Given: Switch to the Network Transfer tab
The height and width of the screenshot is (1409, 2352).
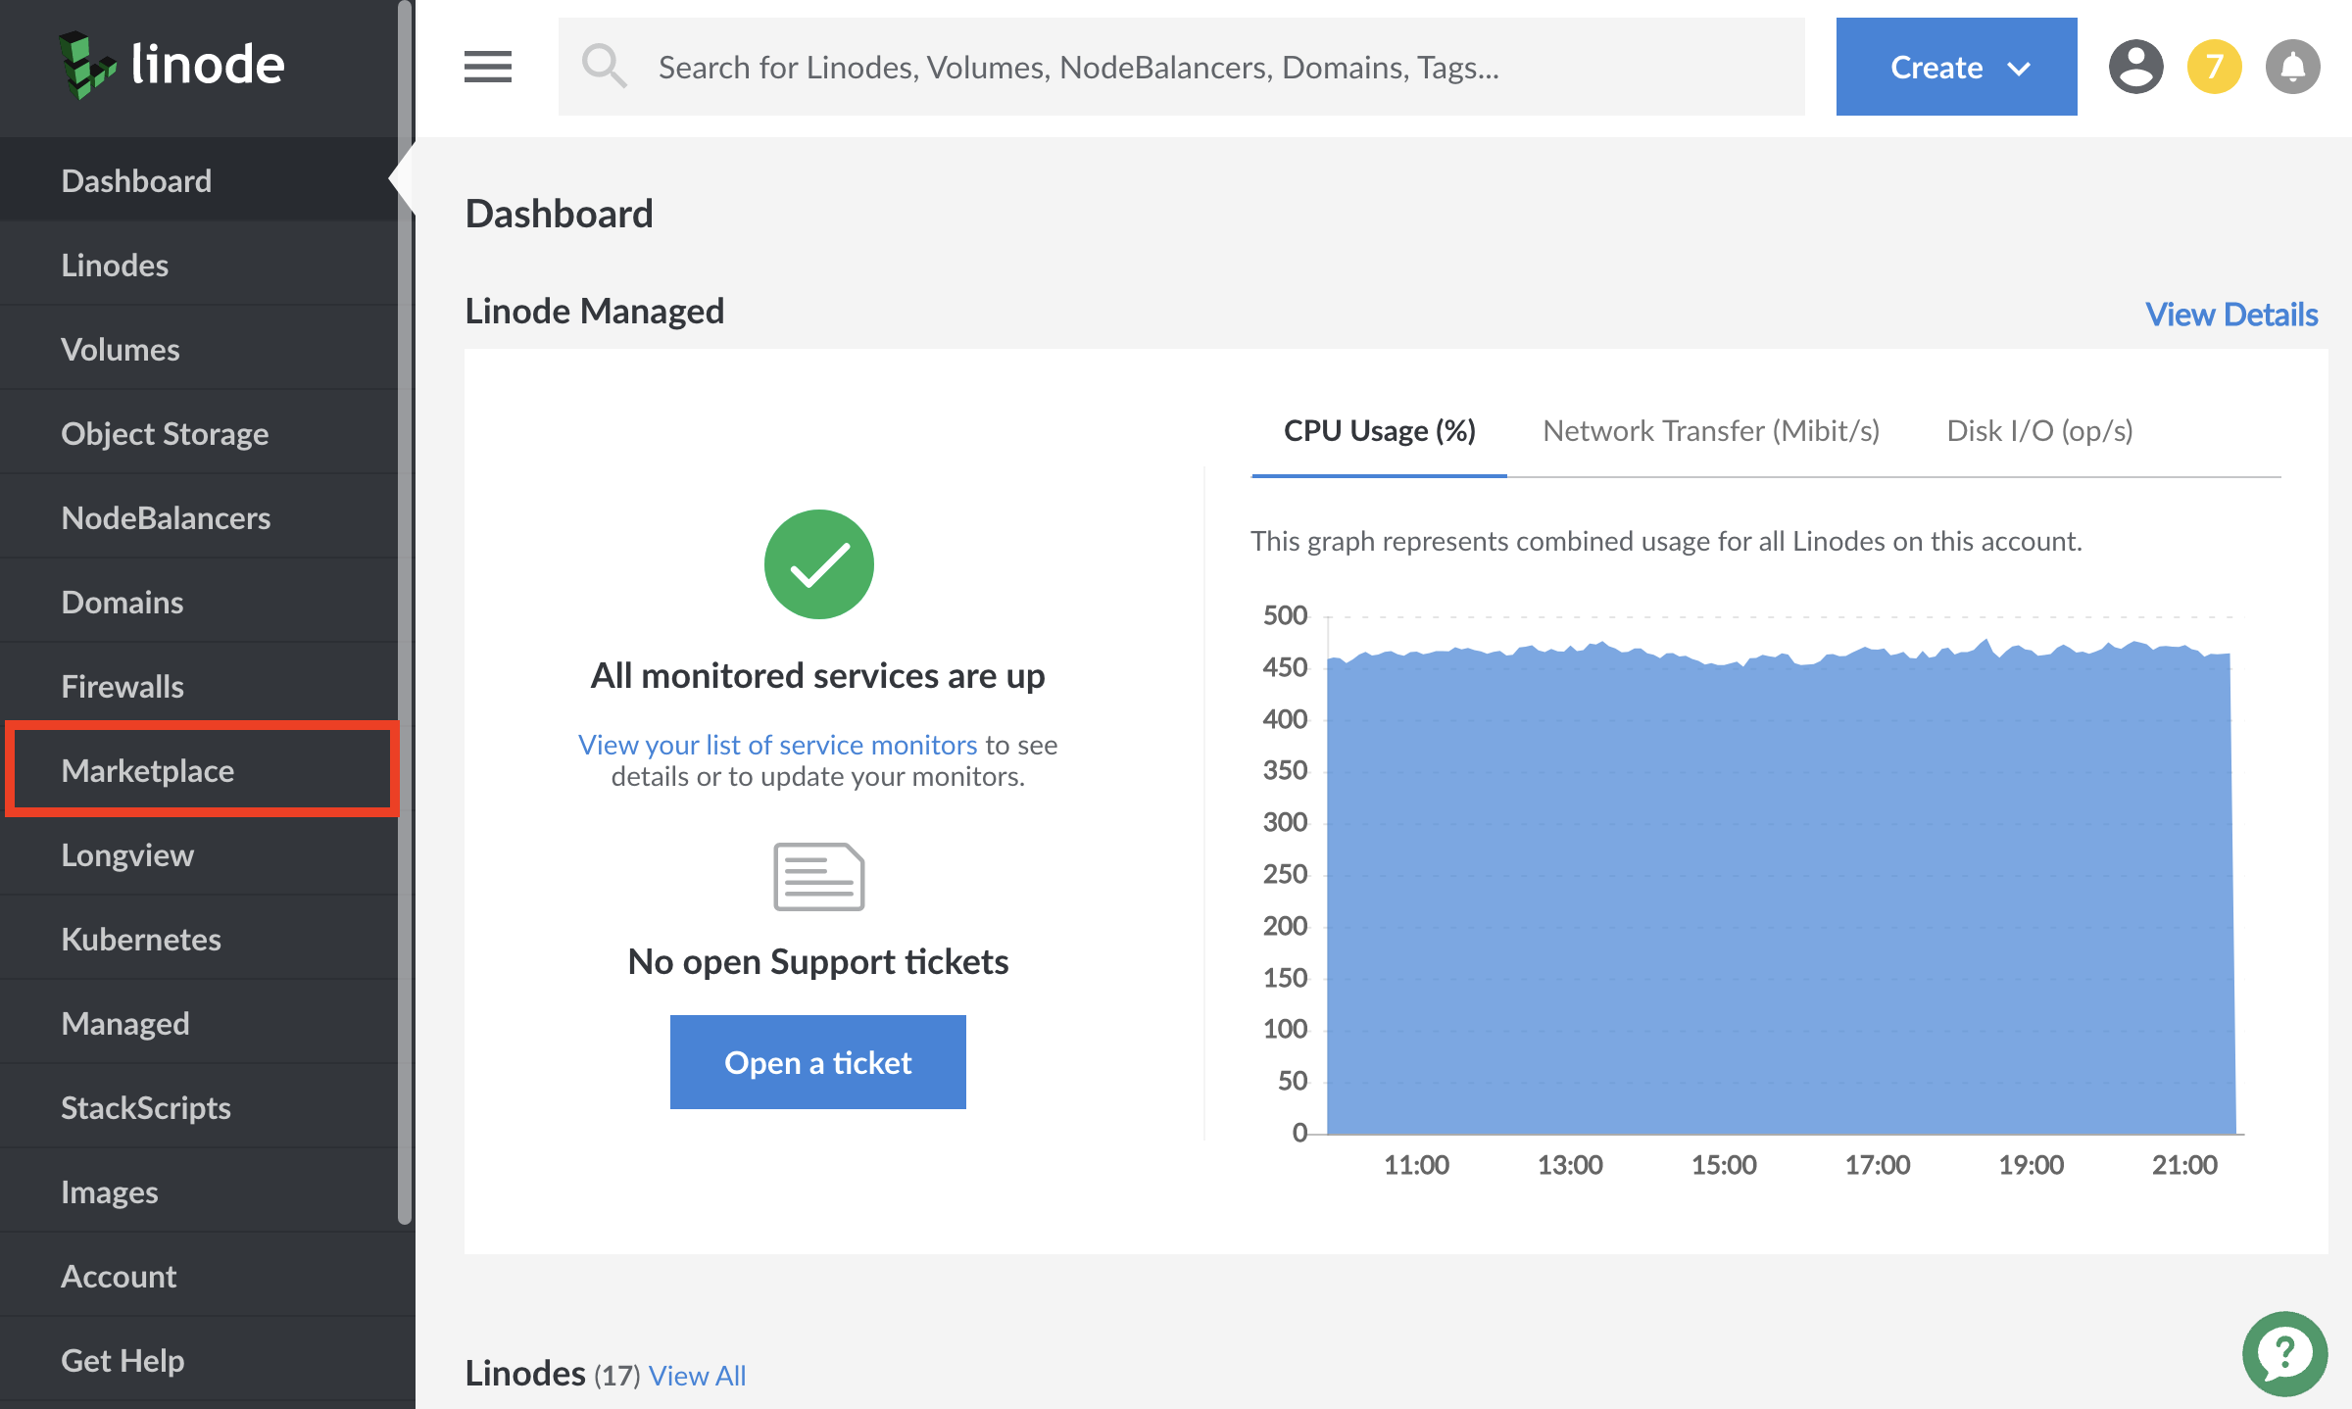Looking at the screenshot, I should tap(1711, 430).
